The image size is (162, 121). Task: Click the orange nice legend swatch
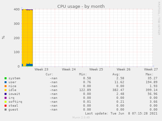[x=6, y=86]
